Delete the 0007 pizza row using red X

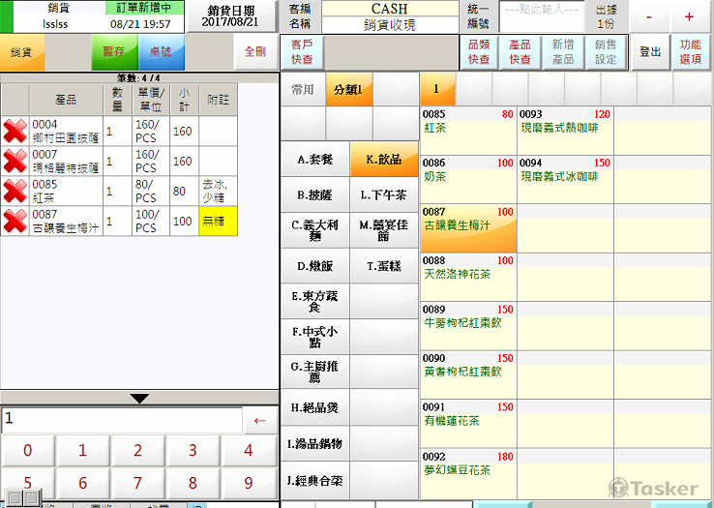[x=15, y=161]
